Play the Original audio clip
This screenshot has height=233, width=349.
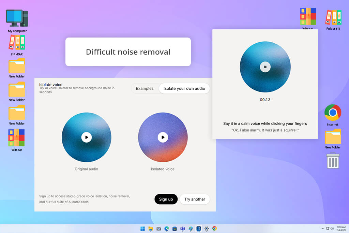pyautogui.click(x=87, y=137)
